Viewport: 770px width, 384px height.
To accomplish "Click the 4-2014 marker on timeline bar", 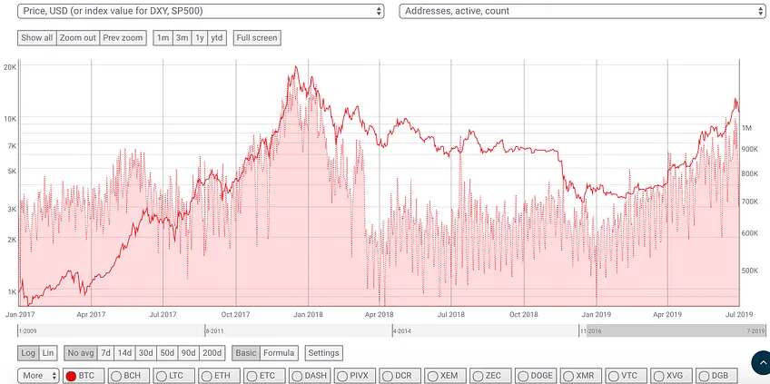I will click(401, 331).
